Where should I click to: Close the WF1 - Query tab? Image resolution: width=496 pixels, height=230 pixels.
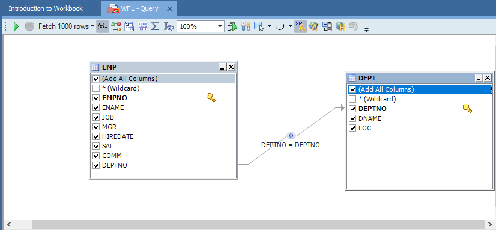click(x=169, y=9)
